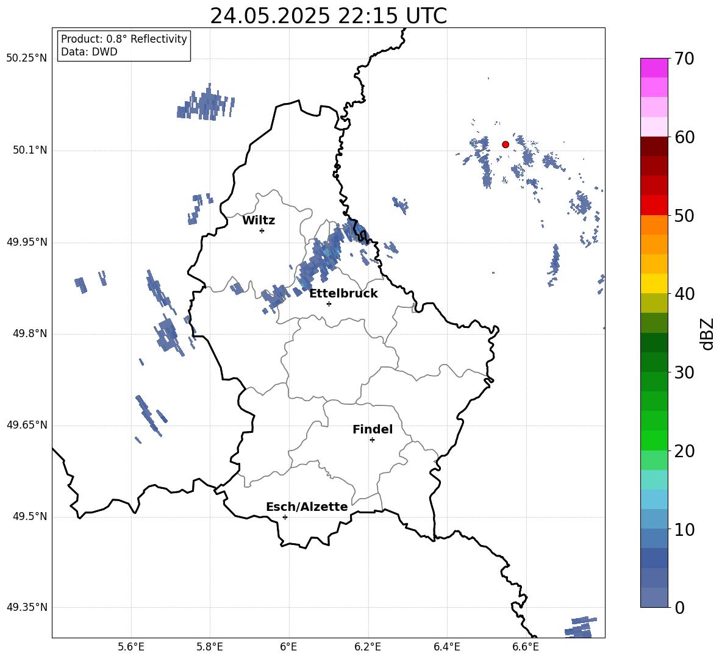Click the 50 tick on the colorbar
Viewport: 722px width, 659px height.
[x=684, y=215]
